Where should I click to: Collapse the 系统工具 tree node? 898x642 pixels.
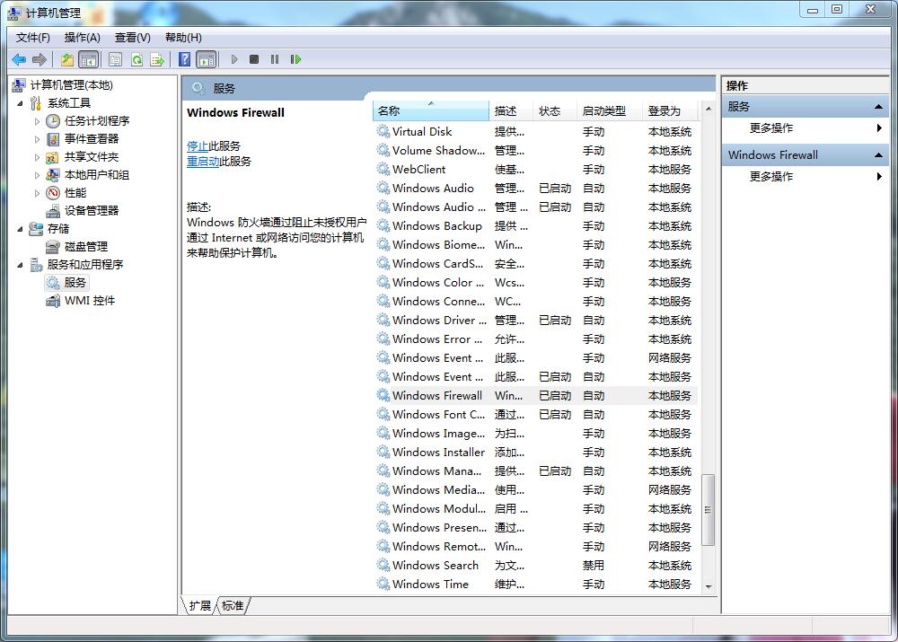click(21, 103)
